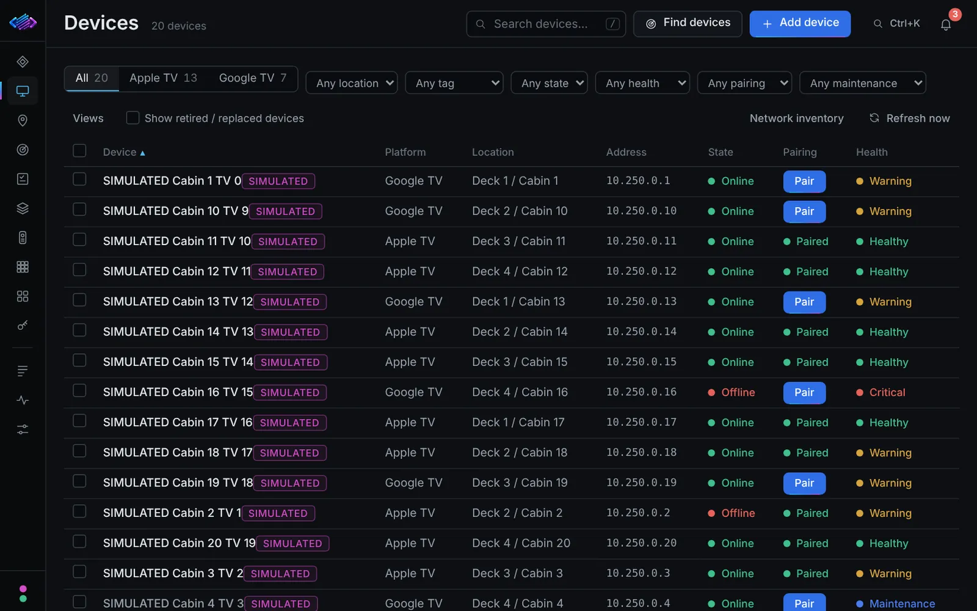Open the activity pulse sidebar icon
Screen dimensions: 977x611
[23, 400]
